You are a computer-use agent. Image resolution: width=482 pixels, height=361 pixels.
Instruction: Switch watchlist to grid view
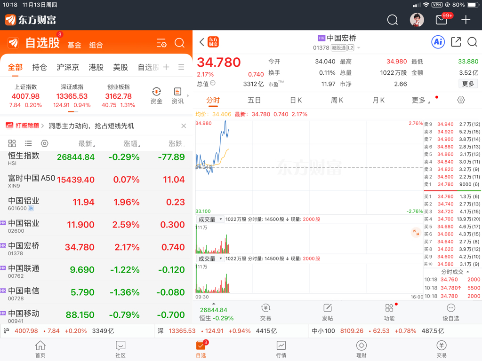pyautogui.click(x=12, y=143)
